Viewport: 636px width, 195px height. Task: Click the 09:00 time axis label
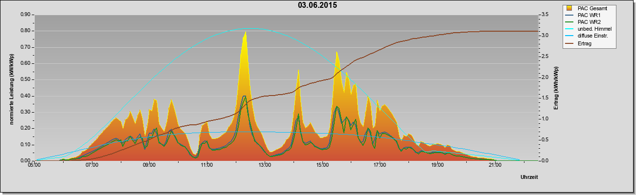click(149, 166)
